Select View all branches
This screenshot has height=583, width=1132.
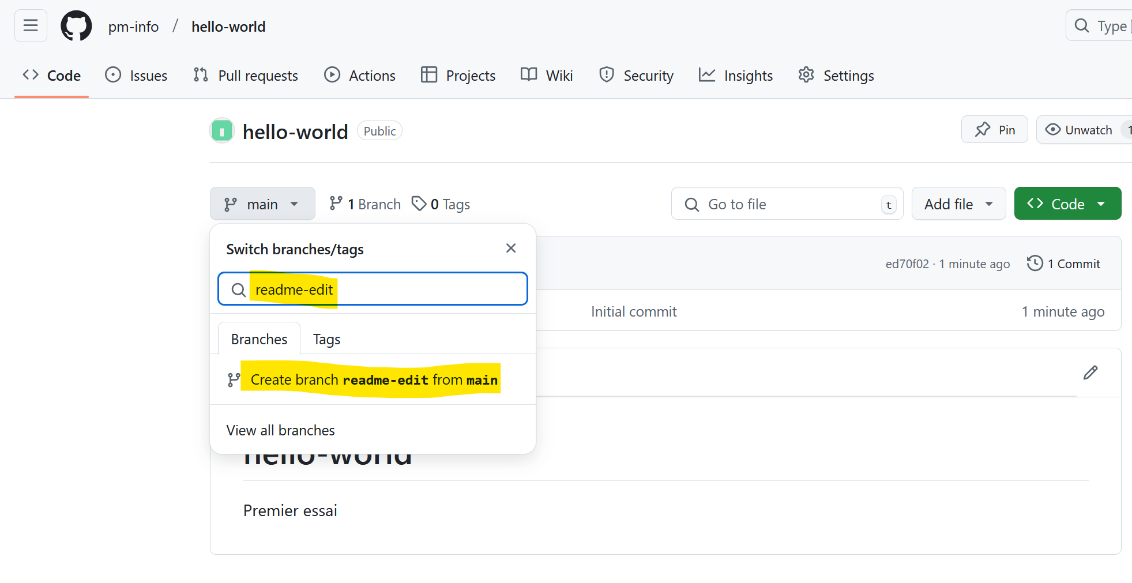(x=281, y=430)
